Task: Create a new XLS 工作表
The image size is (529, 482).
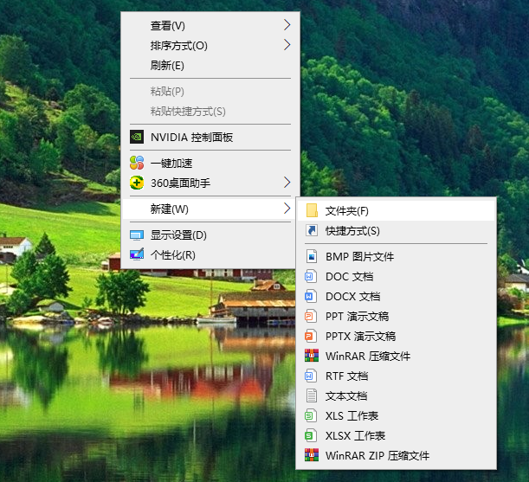Action: pos(396,416)
